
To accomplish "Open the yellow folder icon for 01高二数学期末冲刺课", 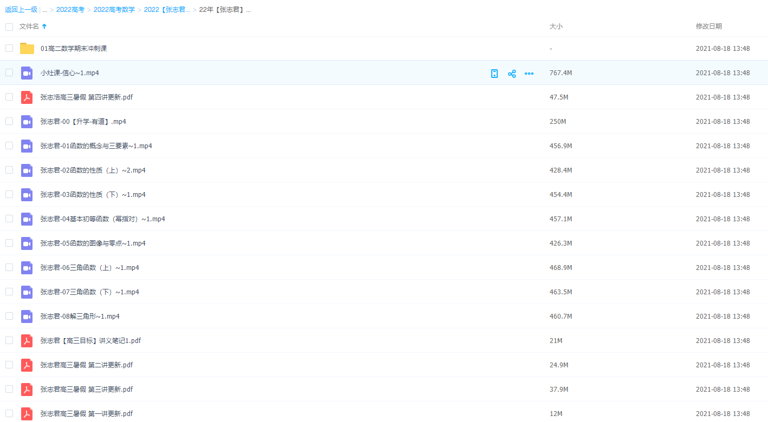I will click(27, 49).
